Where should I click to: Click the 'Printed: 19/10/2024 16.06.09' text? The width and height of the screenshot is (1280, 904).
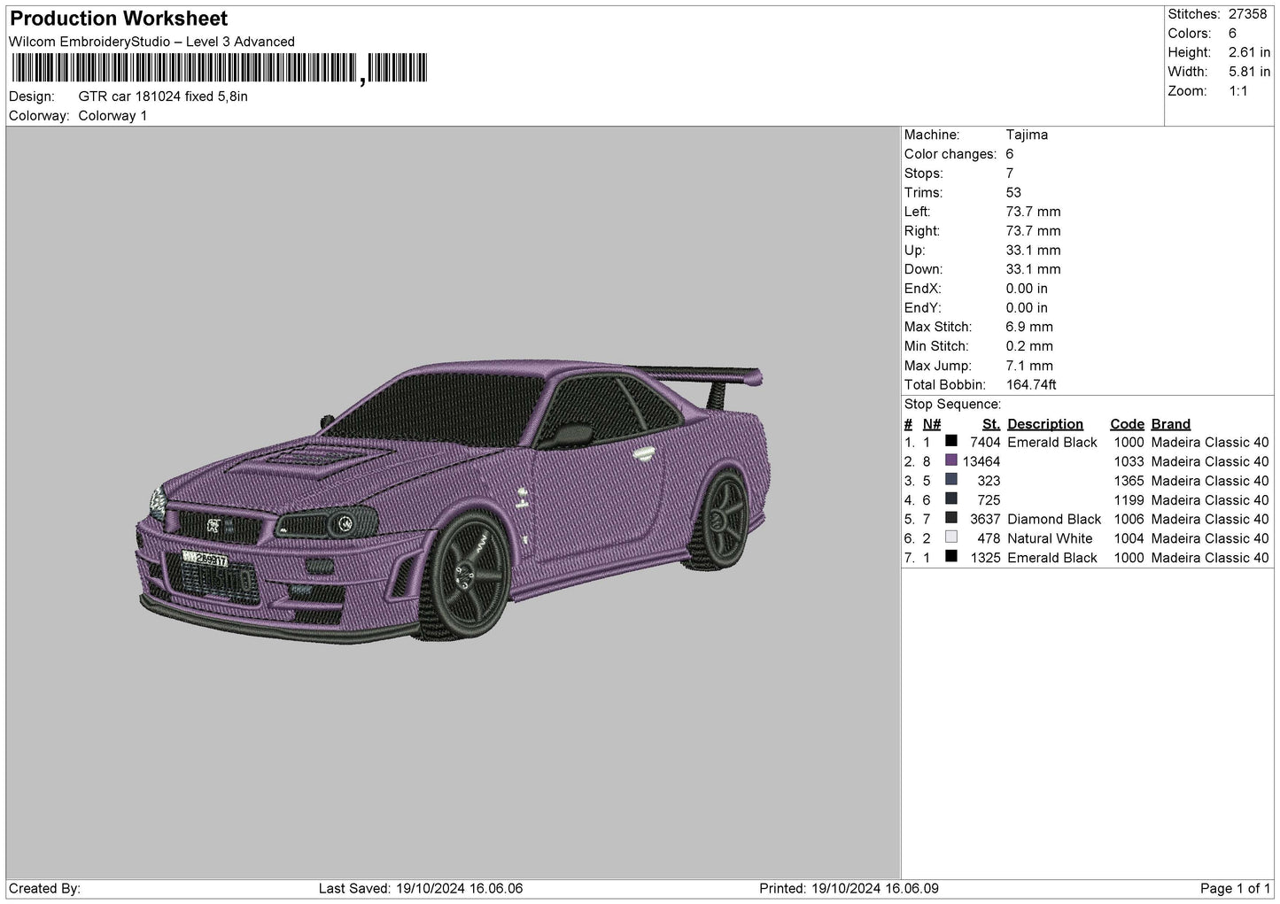pyautogui.click(x=849, y=888)
